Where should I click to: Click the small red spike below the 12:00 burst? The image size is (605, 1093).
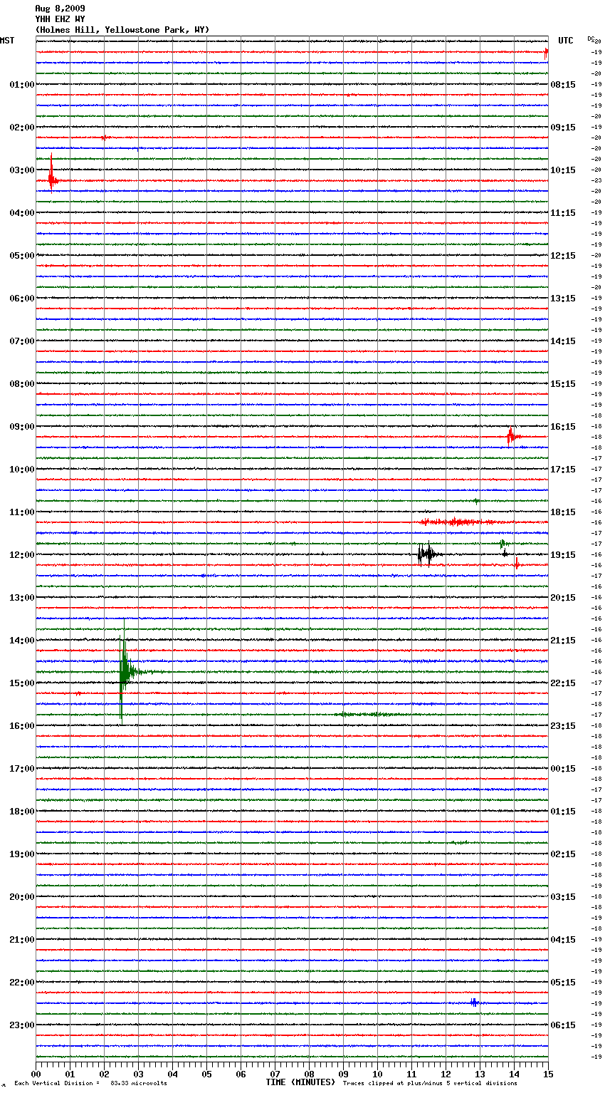pos(517,564)
